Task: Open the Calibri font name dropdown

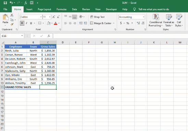Action: point(41,17)
